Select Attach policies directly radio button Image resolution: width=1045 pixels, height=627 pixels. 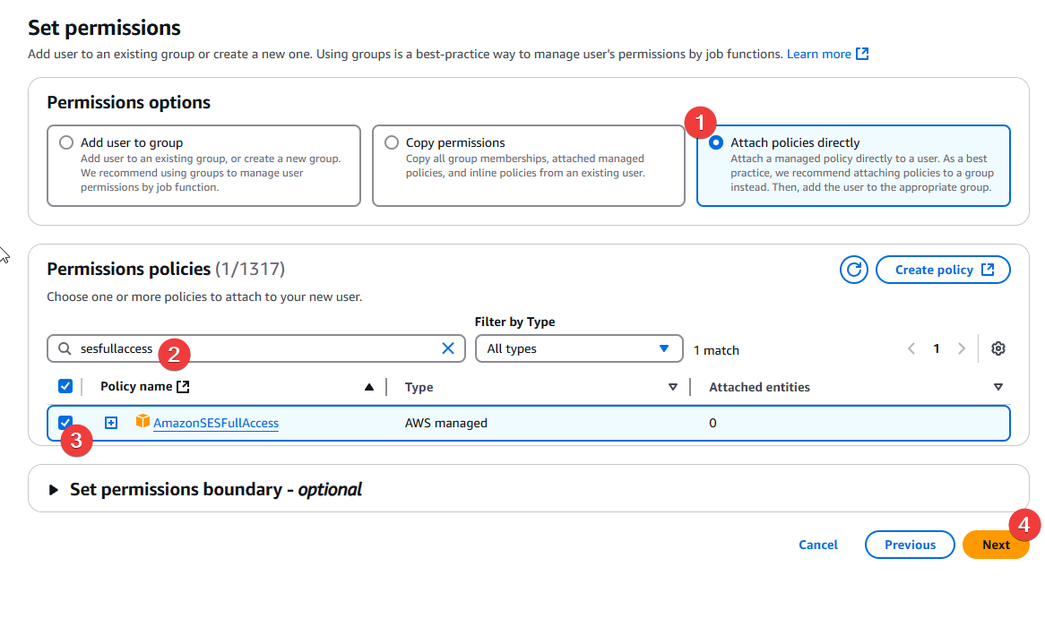pos(716,142)
